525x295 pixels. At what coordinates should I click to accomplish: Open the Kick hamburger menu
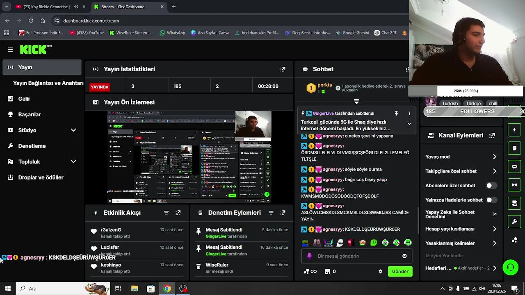coord(10,50)
